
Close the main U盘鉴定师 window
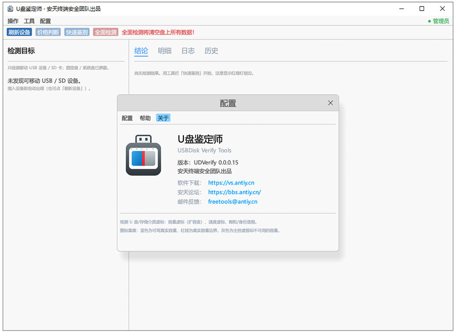442,9
